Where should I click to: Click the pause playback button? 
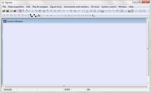[x=83, y=11]
